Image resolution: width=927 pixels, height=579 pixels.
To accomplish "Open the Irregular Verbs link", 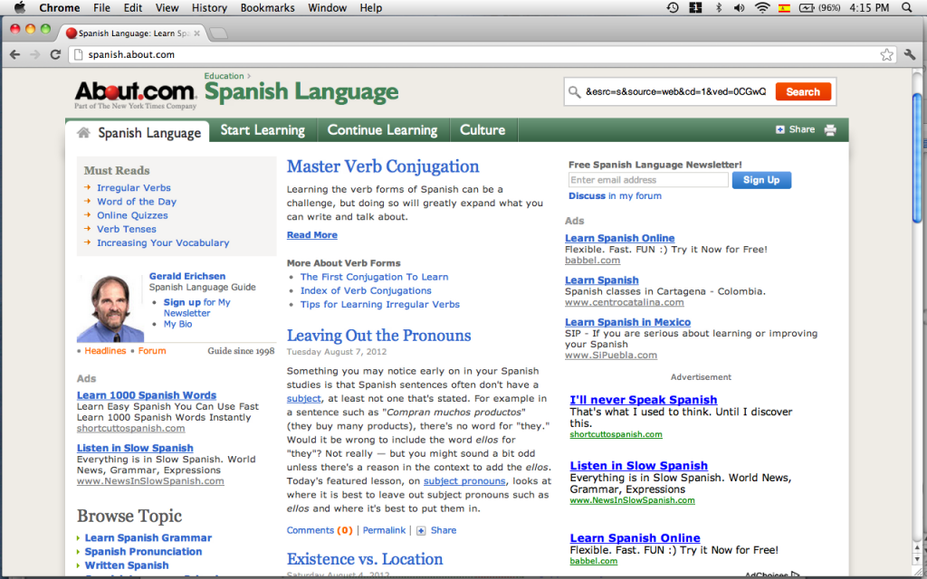I will tap(134, 188).
